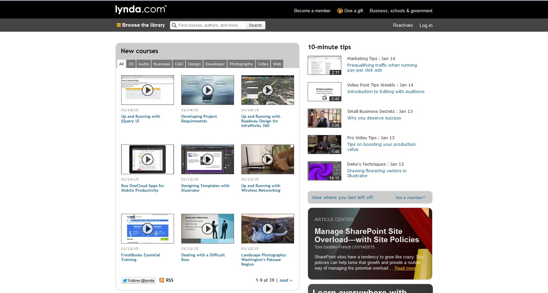Open the Video Post Tips 0:46 thumbnail
Image resolution: width=548 pixels, height=293 pixels.
coord(325,92)
